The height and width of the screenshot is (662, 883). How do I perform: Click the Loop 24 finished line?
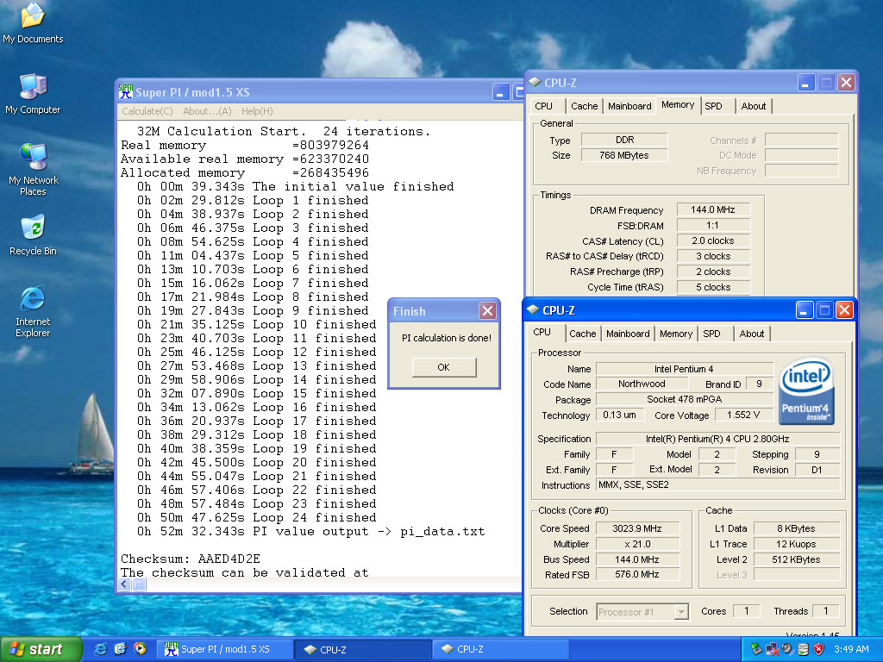(256, 517)
